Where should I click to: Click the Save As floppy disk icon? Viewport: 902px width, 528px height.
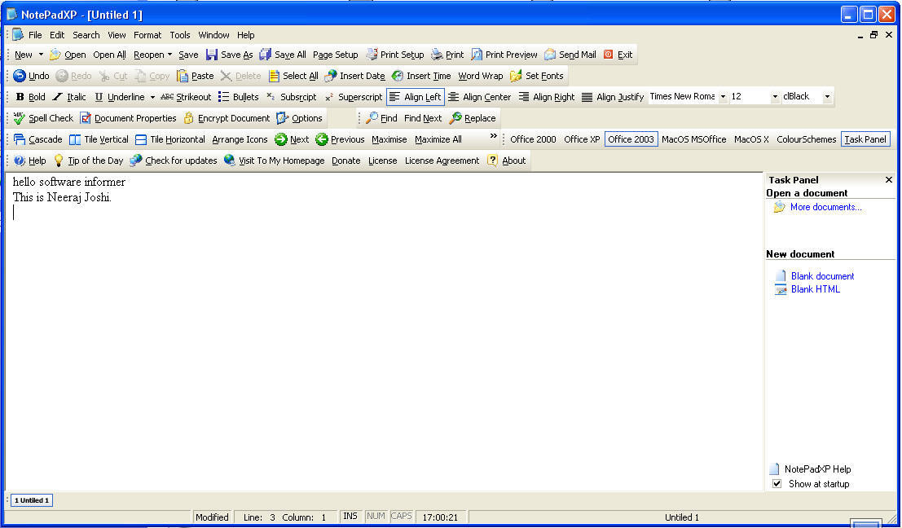212,55
